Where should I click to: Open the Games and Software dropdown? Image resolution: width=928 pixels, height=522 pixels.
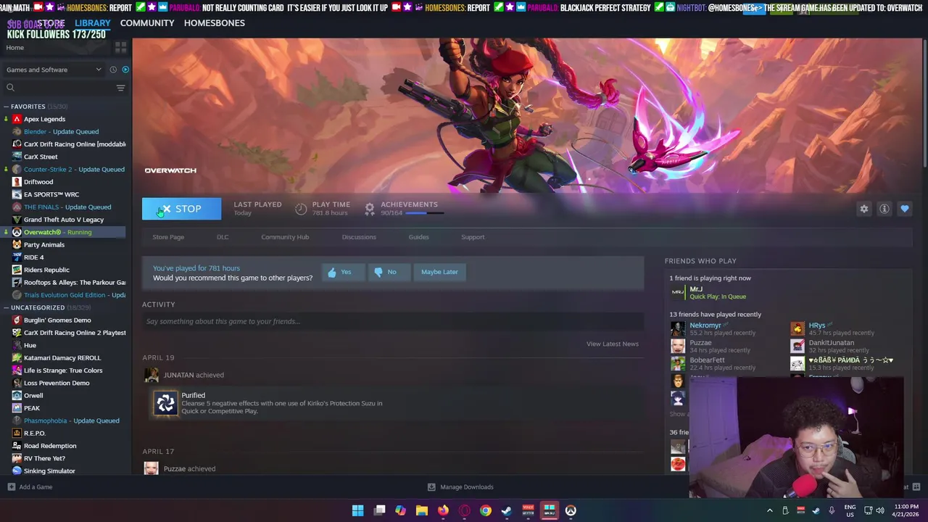click(54, 70)
